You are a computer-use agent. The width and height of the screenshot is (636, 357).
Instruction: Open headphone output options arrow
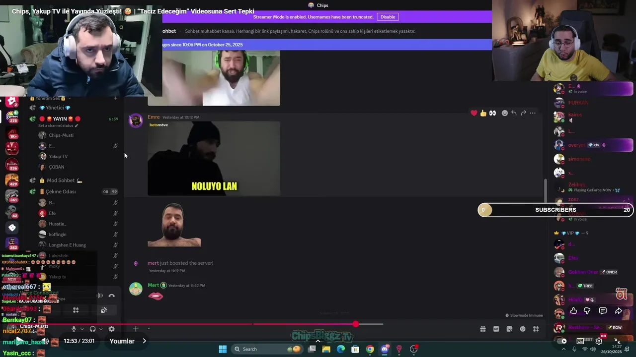click(x=100, y=329)
